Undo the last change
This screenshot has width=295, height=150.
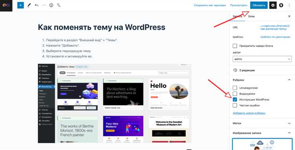point(37,5)
